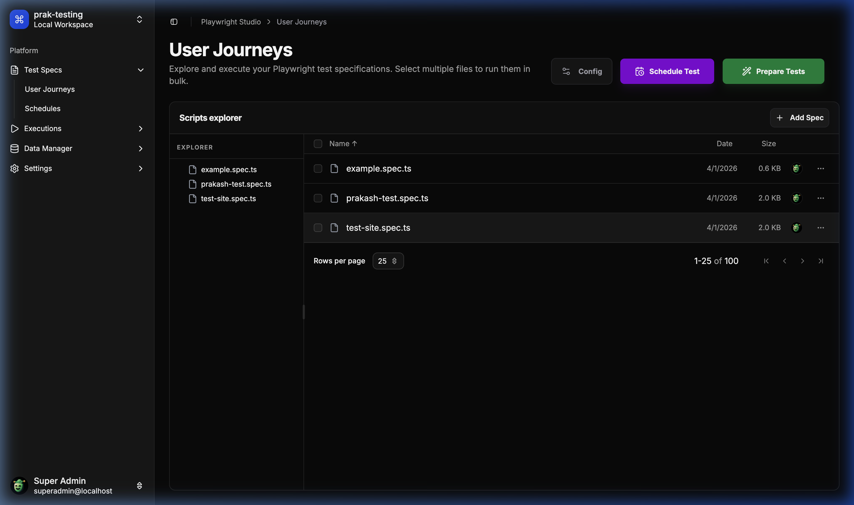Open the Config button
This screenshot has width=854, height=505.
582,72
